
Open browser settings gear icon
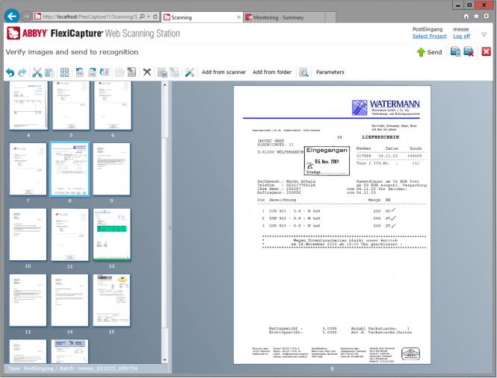[x=487, y=16]
